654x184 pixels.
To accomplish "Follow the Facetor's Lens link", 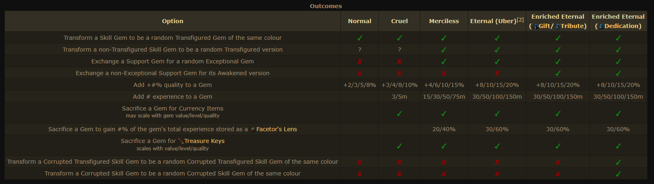I will coord(276,129).
